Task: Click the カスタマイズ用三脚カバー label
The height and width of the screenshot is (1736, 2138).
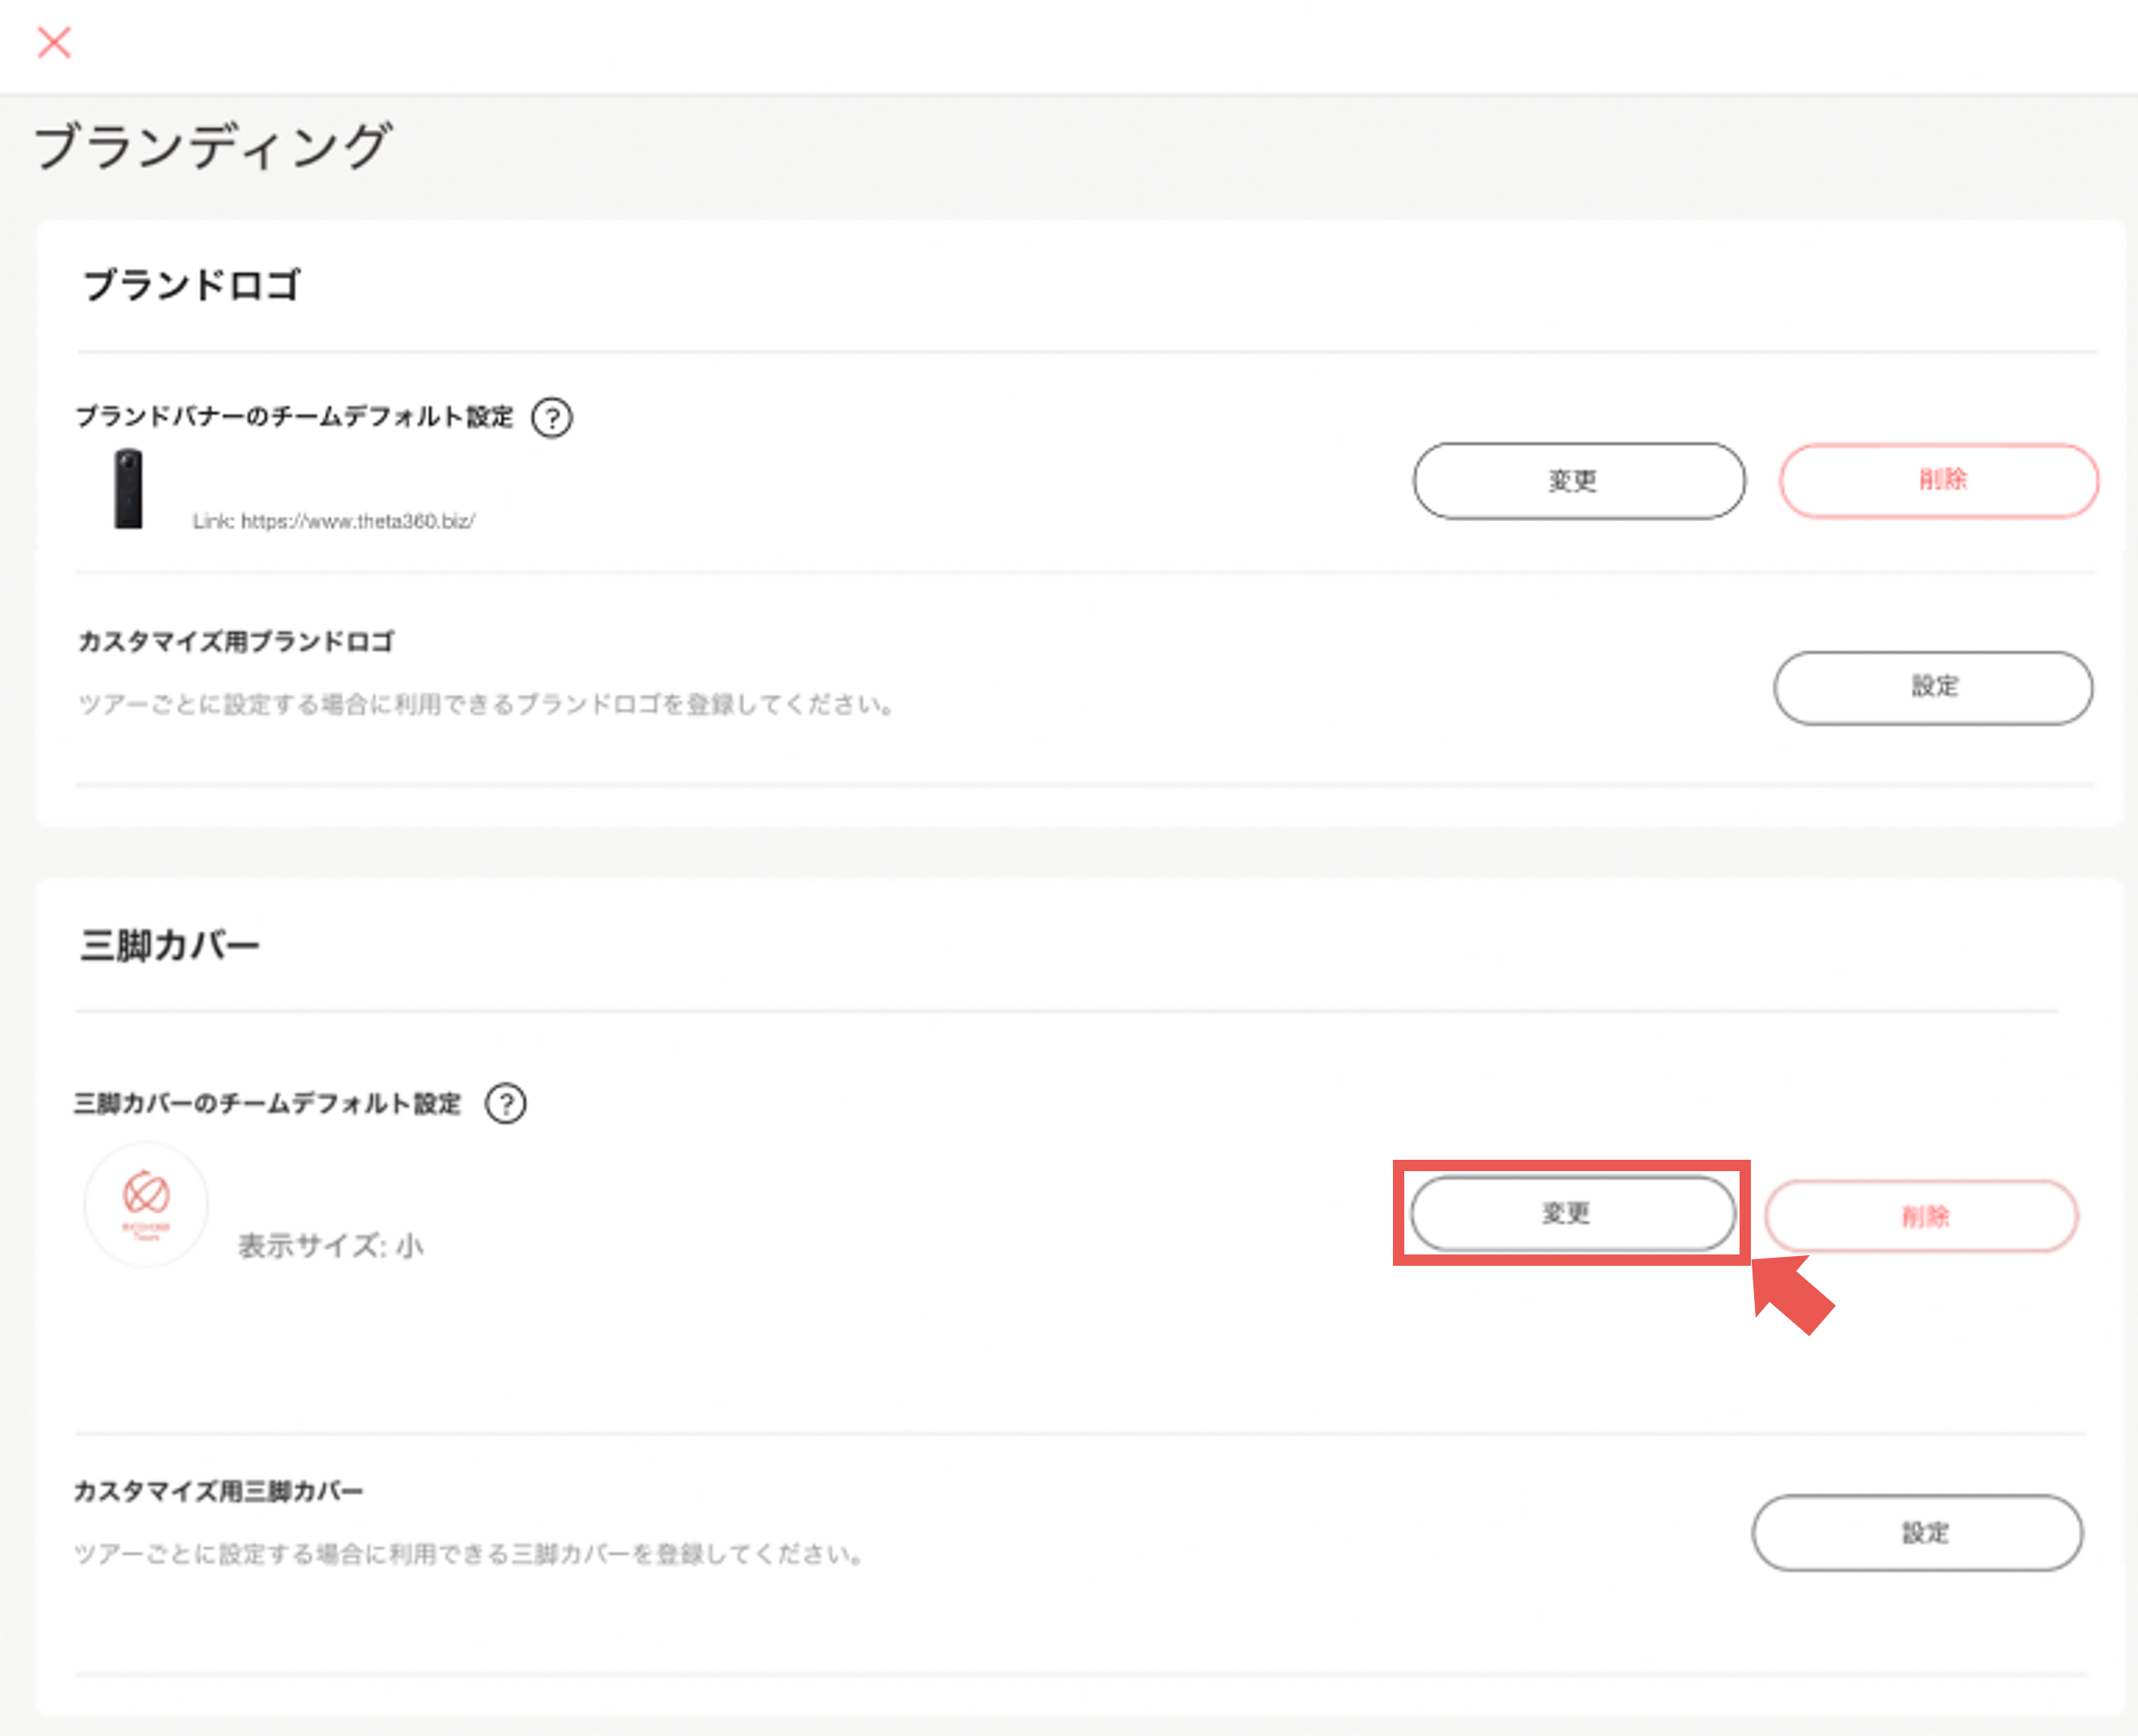Action: (x=219, y=1491)
